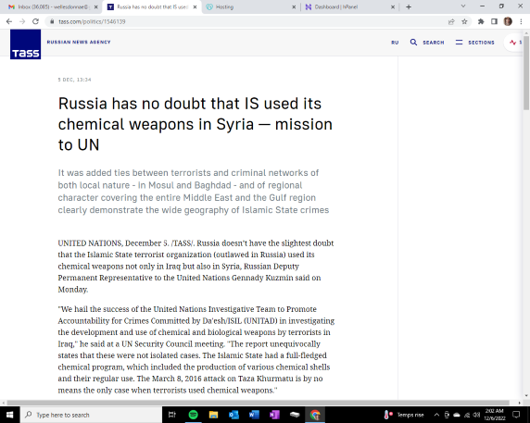
Task: Click the horizontal scrollbar at page bottom
Action: (x=258, y=403)
